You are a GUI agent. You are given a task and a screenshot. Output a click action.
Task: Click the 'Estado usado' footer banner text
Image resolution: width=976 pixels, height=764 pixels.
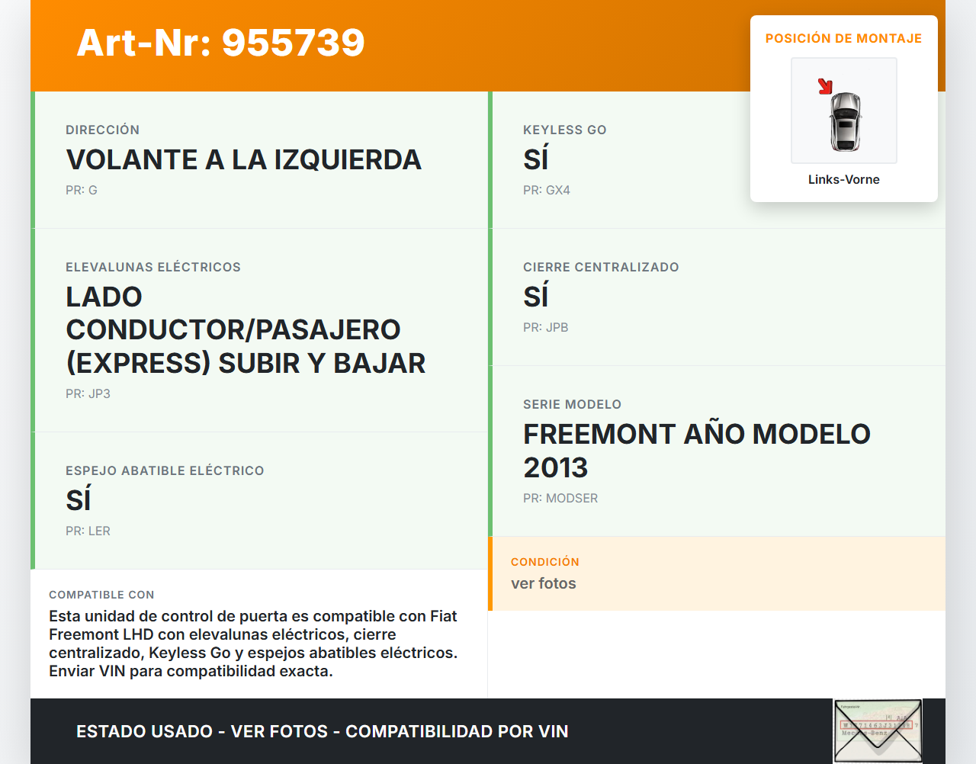click(x=322, y=731)
